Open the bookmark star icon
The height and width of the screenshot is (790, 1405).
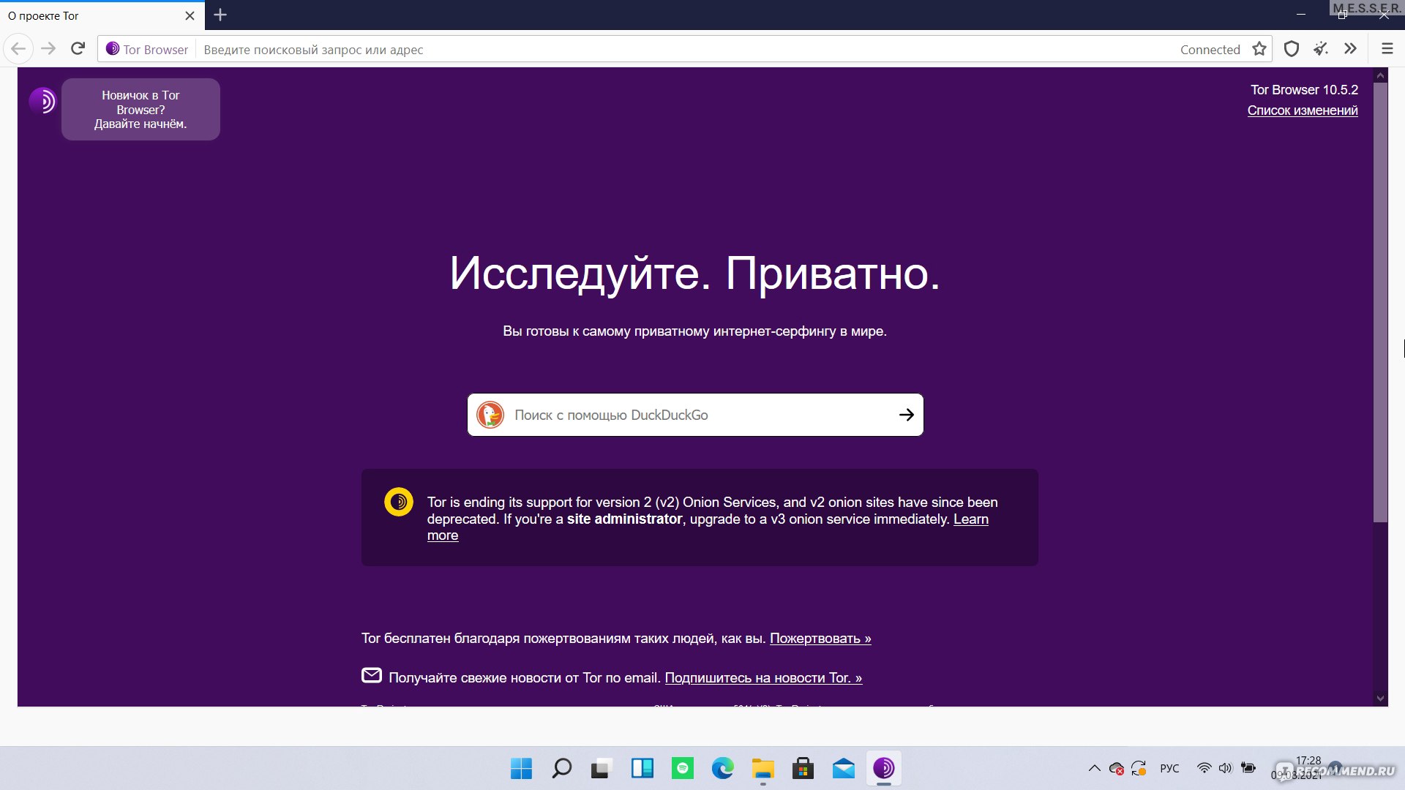[1259, 48]
